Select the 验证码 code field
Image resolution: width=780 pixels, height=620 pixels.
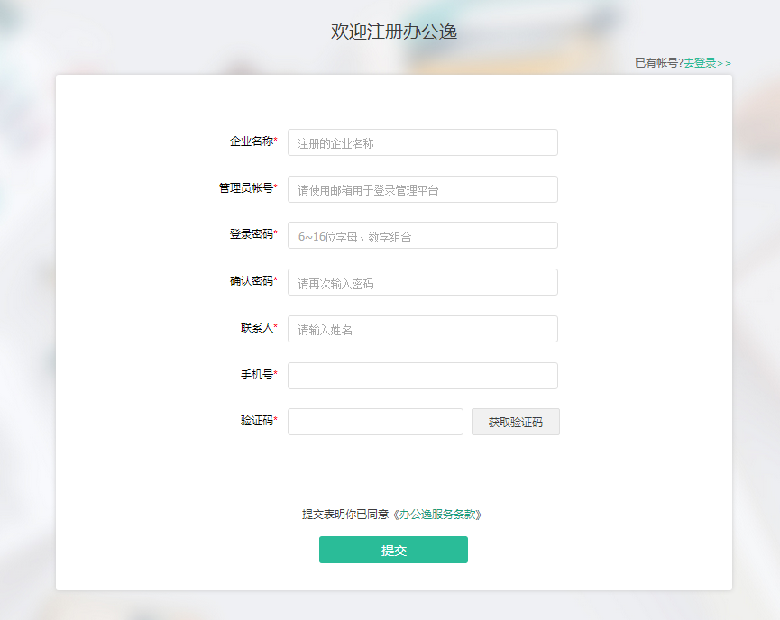click(x=375, y=422)
